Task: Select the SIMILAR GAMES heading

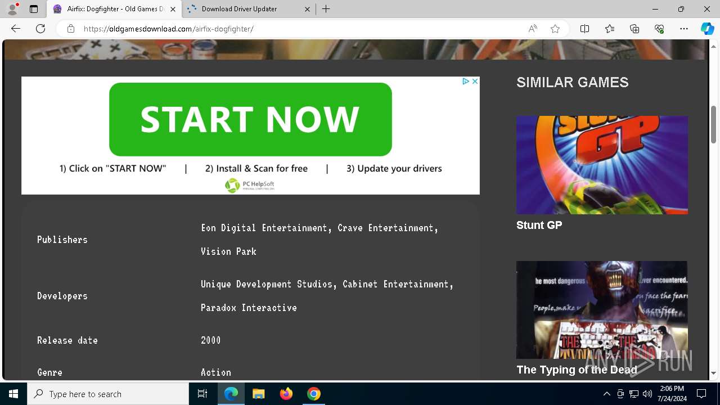Action: click(573, 82)
